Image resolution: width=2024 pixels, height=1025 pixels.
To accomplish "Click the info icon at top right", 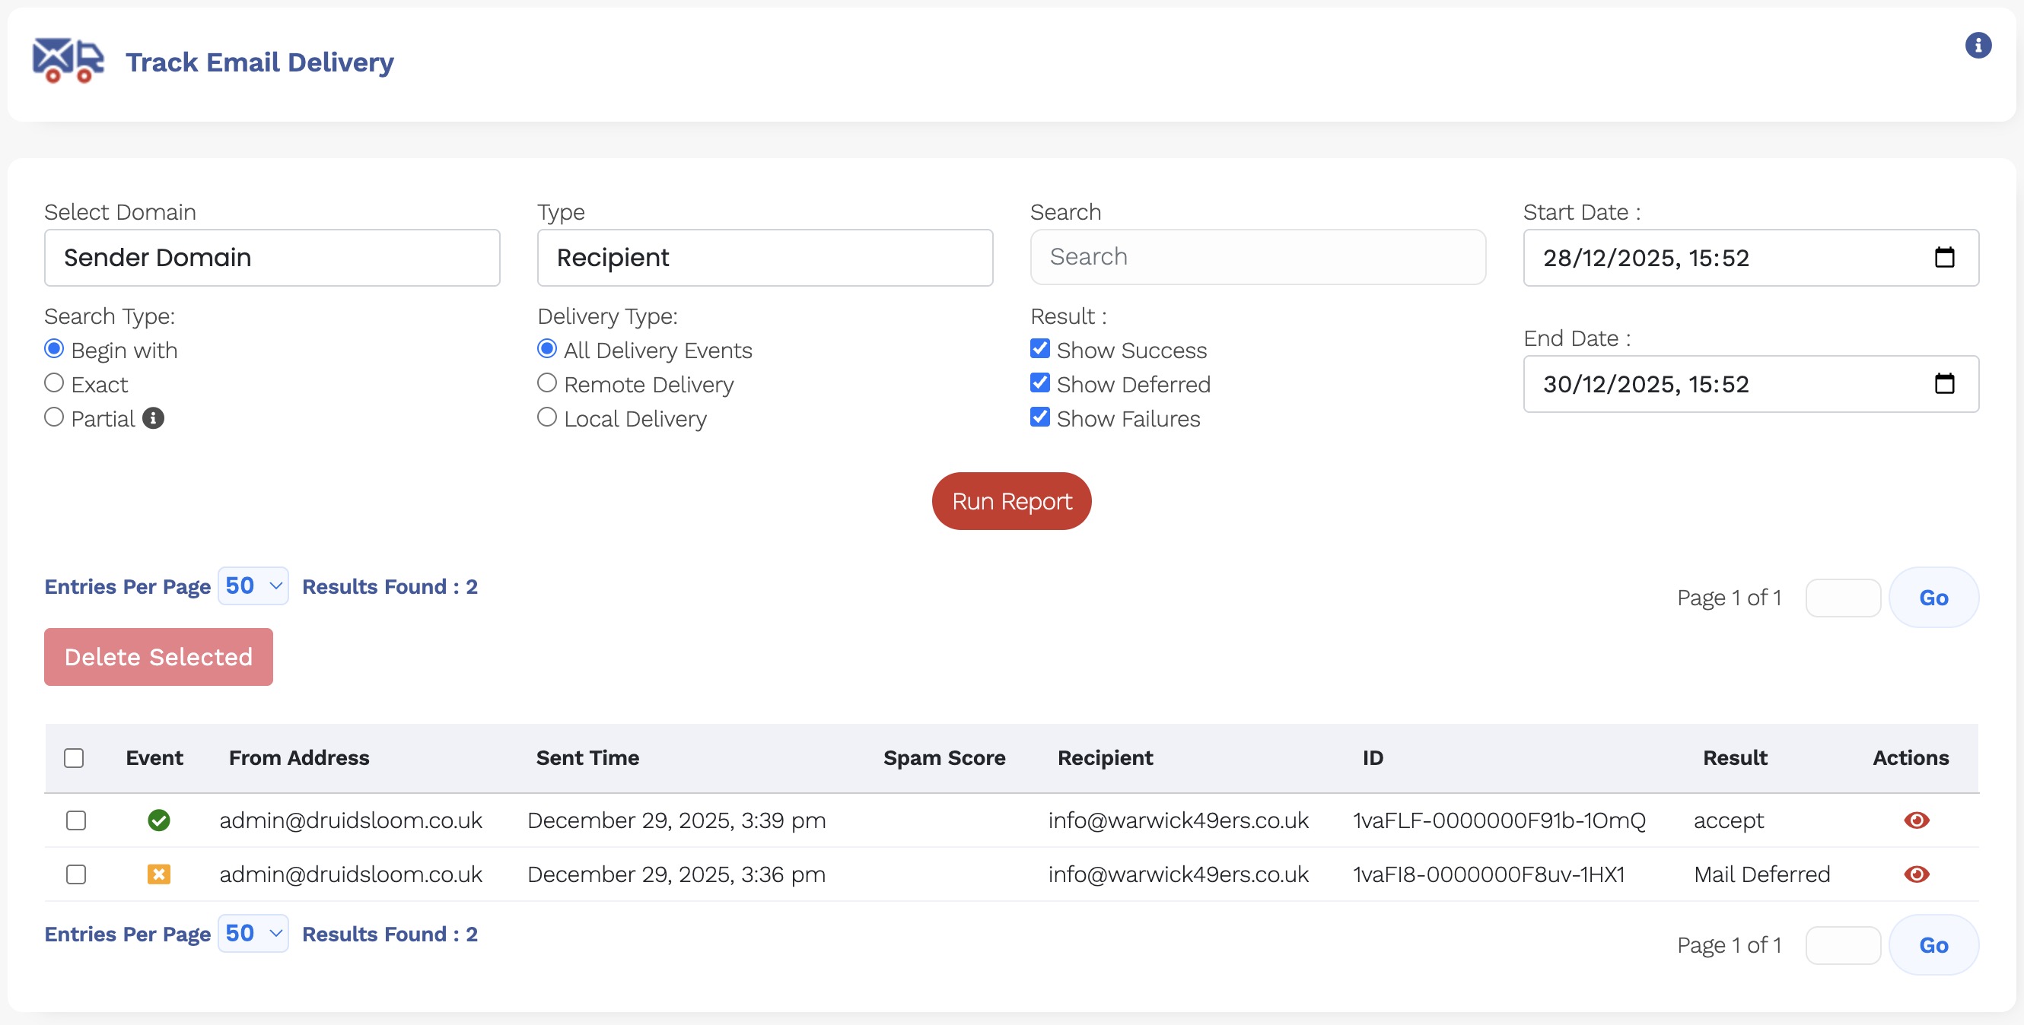I will pyautogui.click(x=1978, y=46).
